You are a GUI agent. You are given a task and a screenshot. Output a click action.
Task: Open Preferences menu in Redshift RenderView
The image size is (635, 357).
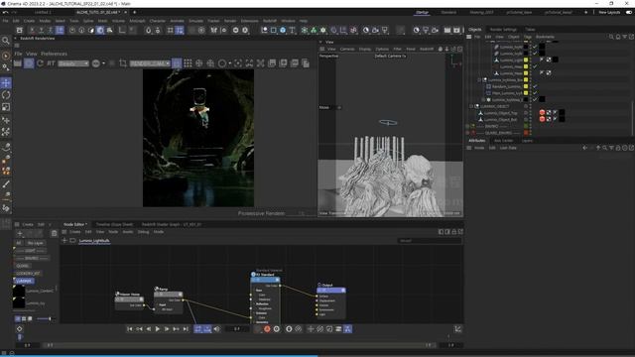(54, 54)
